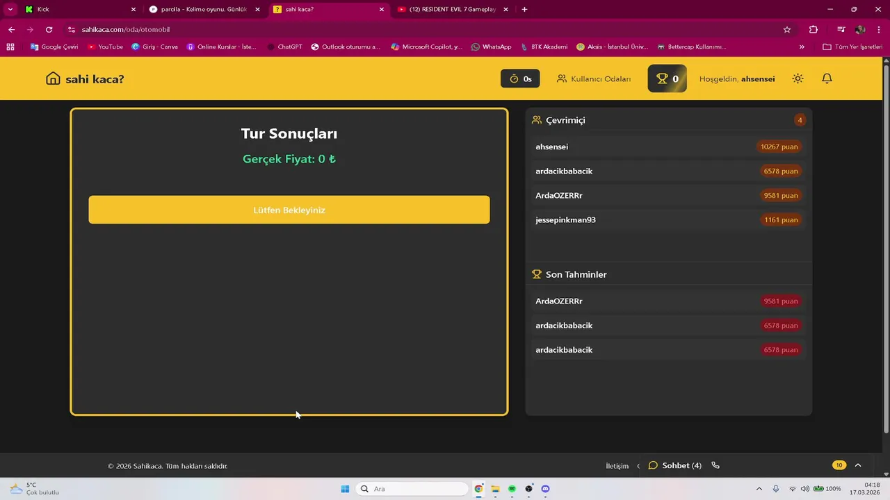
Task: Open weather widget showing 5°C
Action: coord(35,489)
